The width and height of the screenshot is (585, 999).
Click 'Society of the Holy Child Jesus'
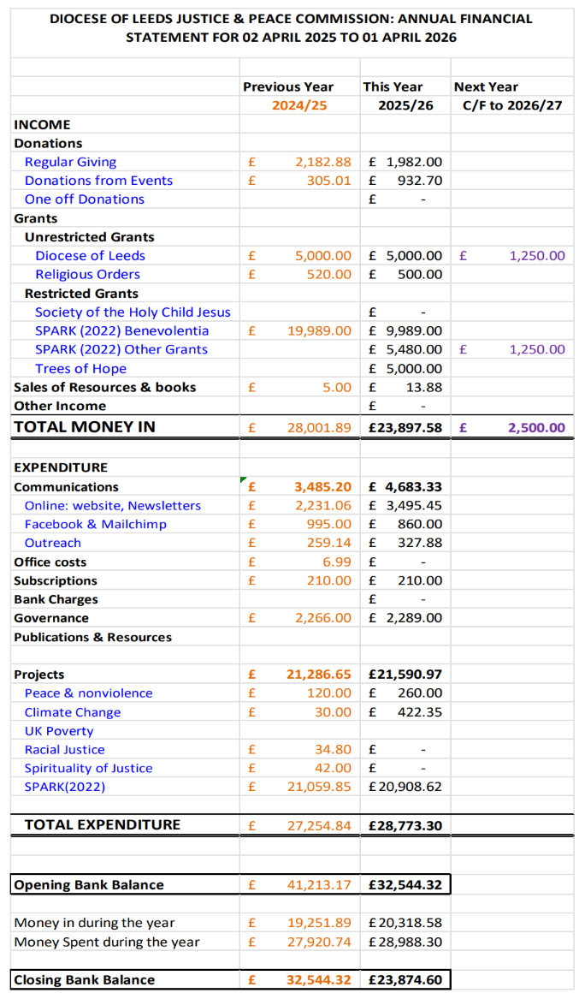pyautogui.click(x=133, y=312)
